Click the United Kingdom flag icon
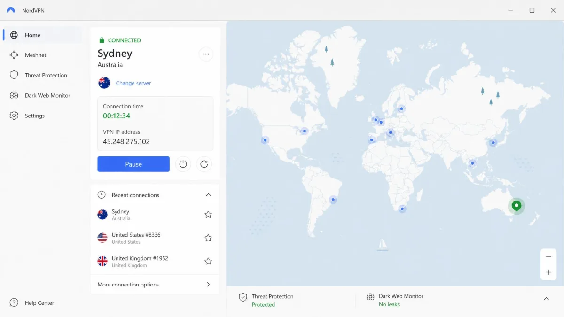564x317 pixels. [102, 262]
